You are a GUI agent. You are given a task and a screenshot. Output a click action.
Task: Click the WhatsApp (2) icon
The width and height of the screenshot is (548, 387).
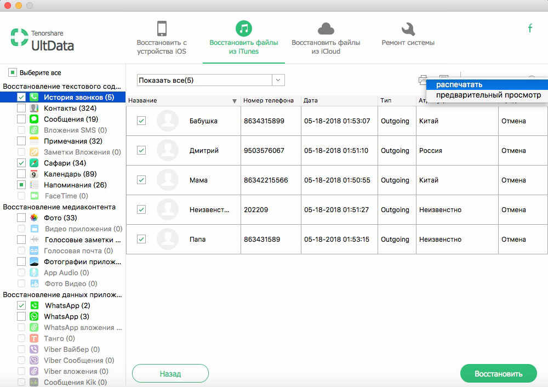coord(34,305)
